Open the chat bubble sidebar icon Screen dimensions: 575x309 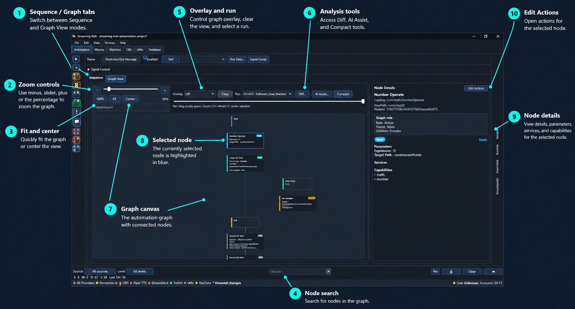(x=77, y=122)
